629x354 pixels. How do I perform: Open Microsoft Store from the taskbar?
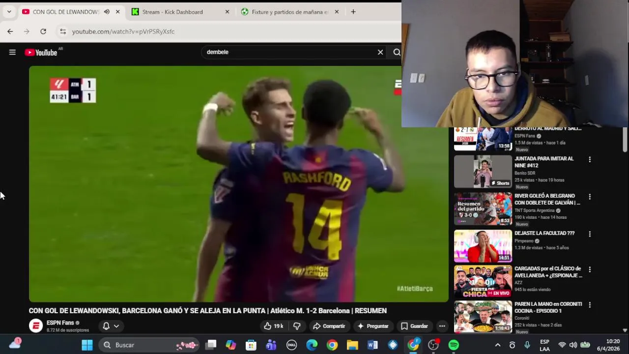pyautogui.click(x=251, y=345)
